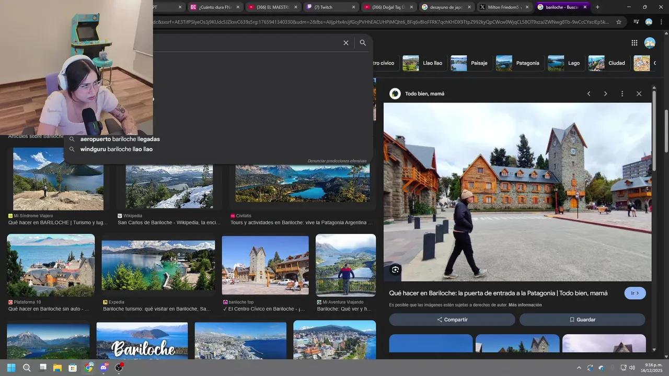The image size is (669, 376).
Task: Switch to the EL MAESTRO YouTube tab
Action: point(273,7)
